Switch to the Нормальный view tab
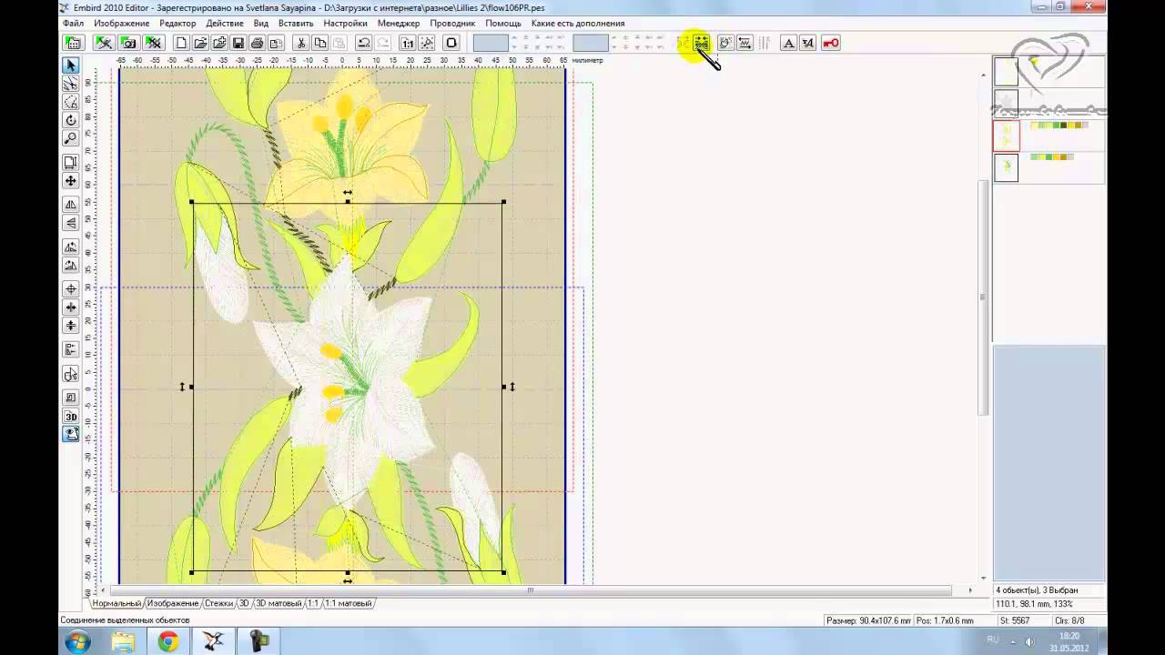The image size is (1165, 655). click(116, 603)
